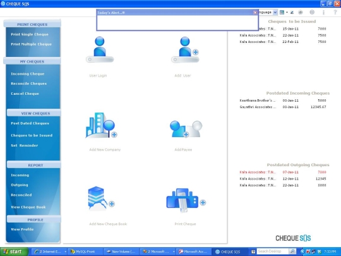Click the Search Desktop input field
Screen dimensions: 341x256
(273, 252)
